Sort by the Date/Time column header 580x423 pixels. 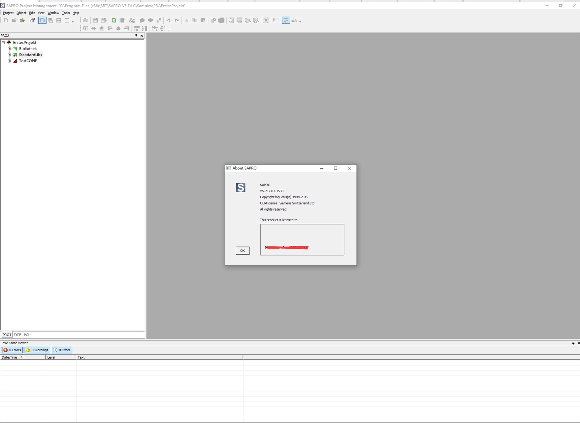23,357
